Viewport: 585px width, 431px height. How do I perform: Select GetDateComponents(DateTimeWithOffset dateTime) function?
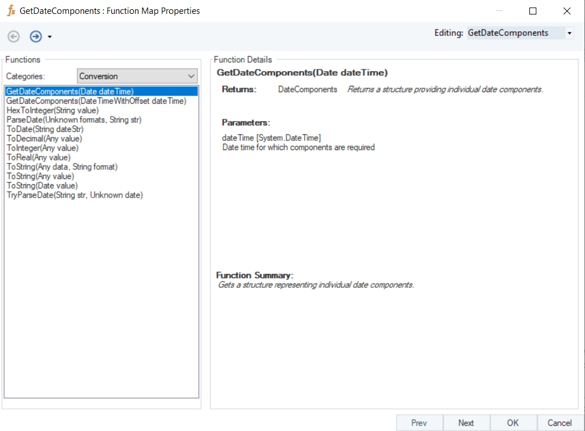point(96,101)
